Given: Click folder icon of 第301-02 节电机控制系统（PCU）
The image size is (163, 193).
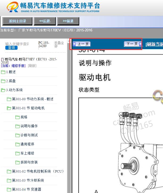Looking at the screenshot, I should (9, 171).
